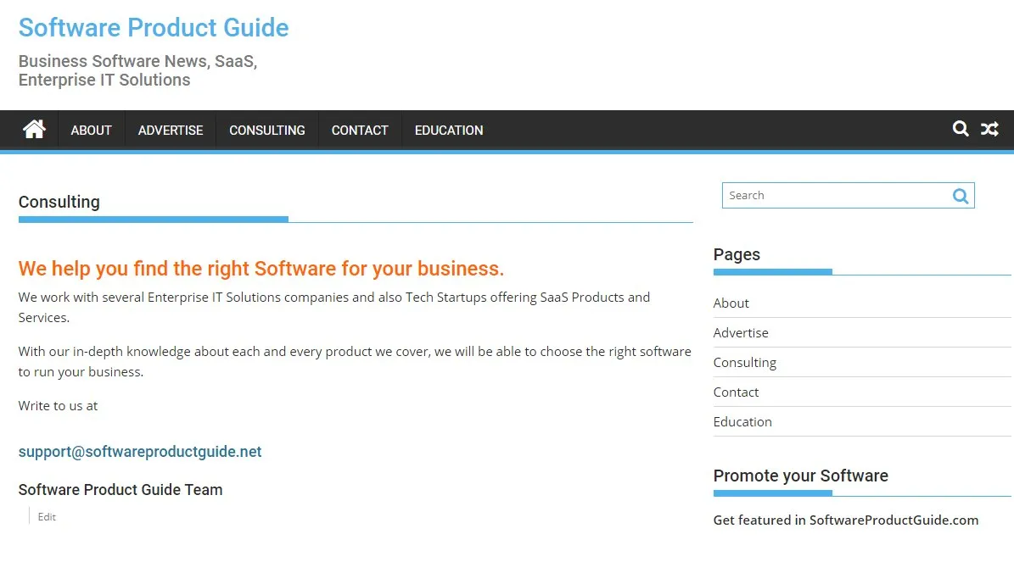
Task: Click the home icon in the navigation bar
Action: click(33, 129)
